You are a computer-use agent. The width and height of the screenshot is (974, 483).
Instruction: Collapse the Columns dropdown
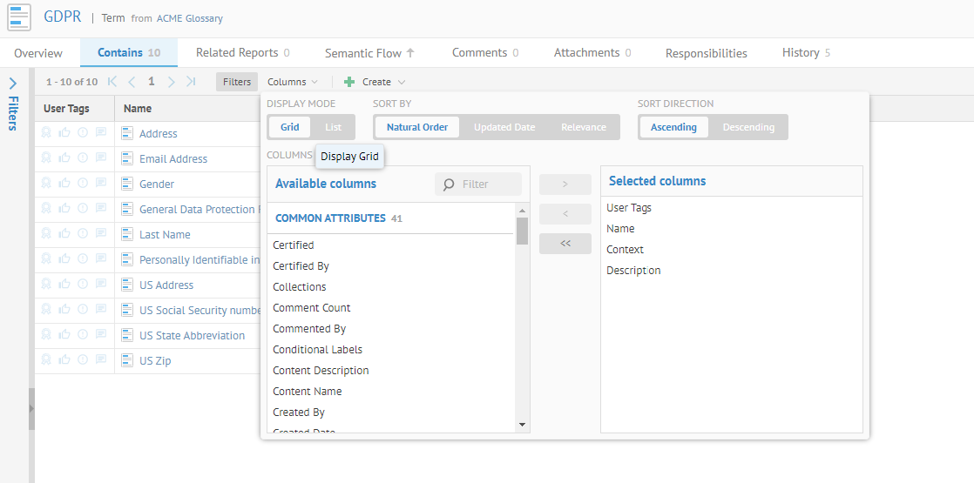293,82
